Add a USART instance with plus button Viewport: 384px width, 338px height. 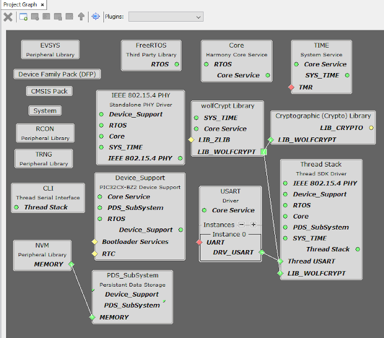(x=253, y=225)
